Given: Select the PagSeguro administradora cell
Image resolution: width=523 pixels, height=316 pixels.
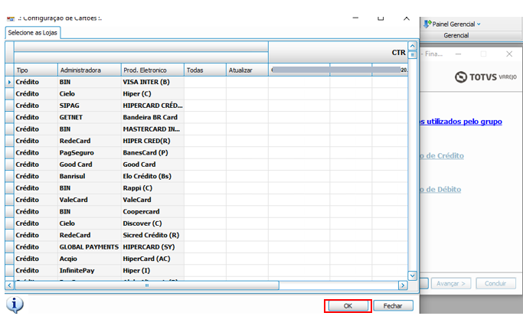Looking at the screenshot, I should [x=90, y=153].
